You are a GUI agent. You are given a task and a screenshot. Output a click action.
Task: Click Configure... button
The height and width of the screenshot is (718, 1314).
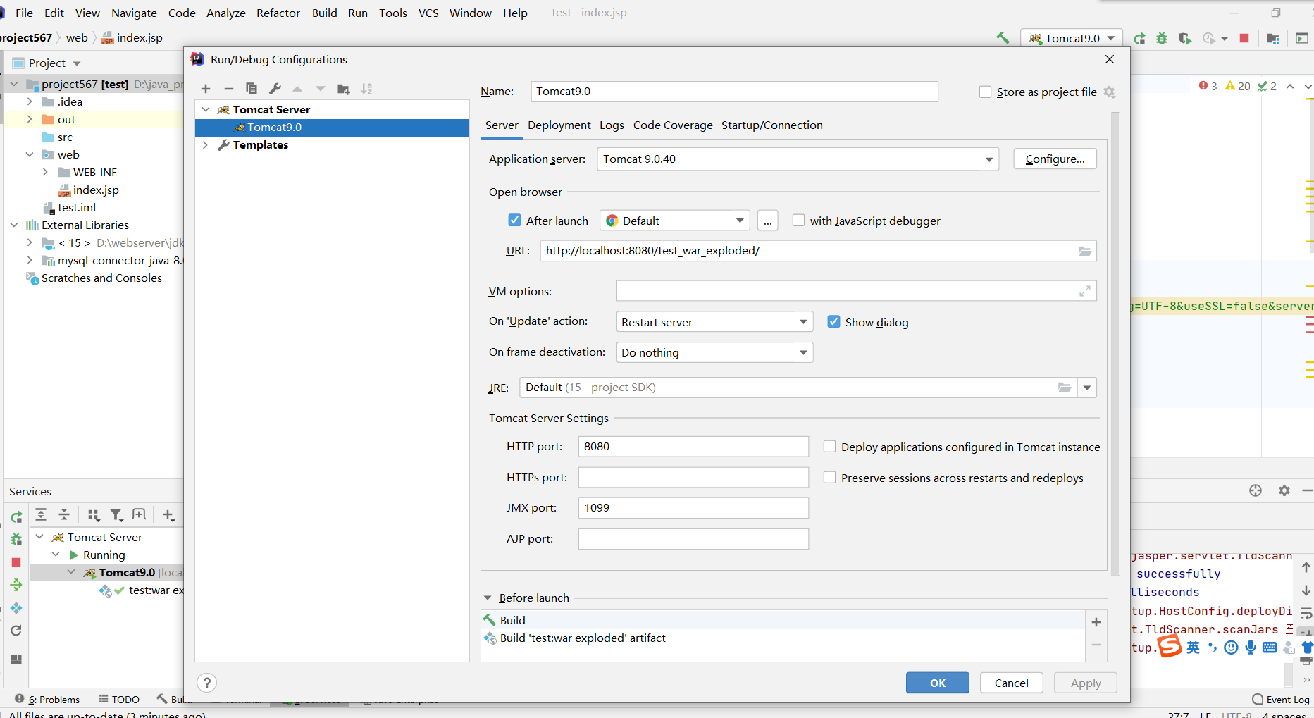pos(1055,159)
